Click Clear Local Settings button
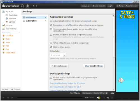140x101 pixels. (x=94, y=66)
